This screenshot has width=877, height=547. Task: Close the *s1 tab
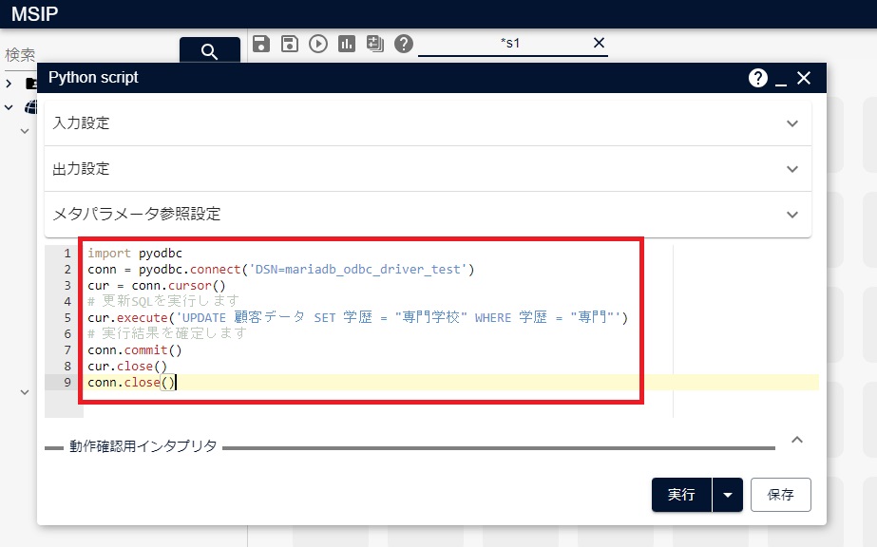pos(599,43)
